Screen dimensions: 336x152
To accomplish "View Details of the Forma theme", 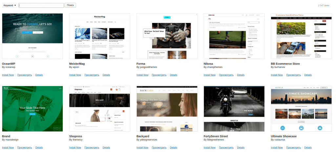I will click(x=174, y=75).
